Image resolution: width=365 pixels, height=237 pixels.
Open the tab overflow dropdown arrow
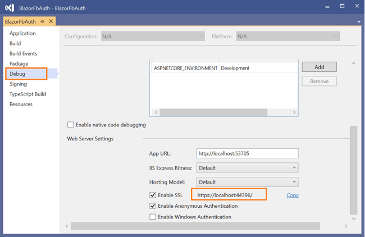click(x=359, y=22)
